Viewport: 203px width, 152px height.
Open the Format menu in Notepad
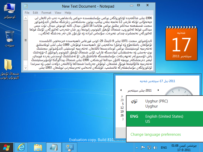[x=46, y=13]
